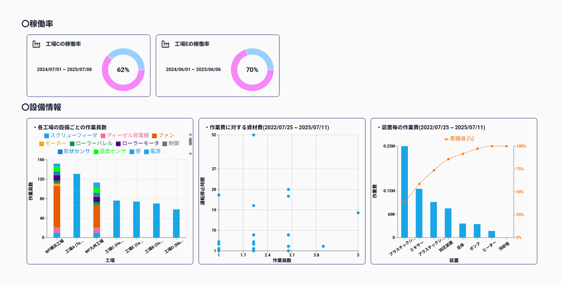The image size is (561, 285).
Task: Click the 装置毎の作業費 chart title
Action: coord(431,127)
